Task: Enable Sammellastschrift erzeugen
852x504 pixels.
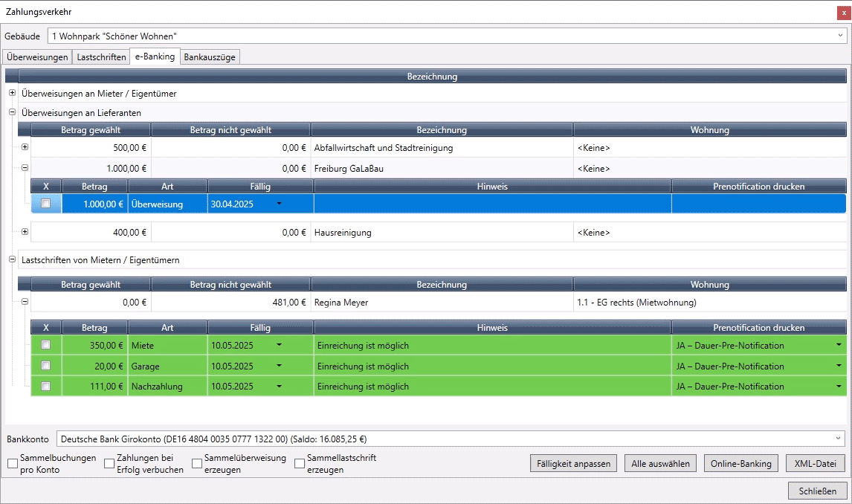Action: (x=300, y=463)
